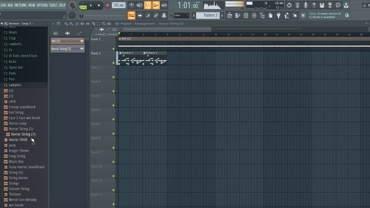370x208 pixels.
Task: Mute Track 7 using its green dot
Action: 113,133
